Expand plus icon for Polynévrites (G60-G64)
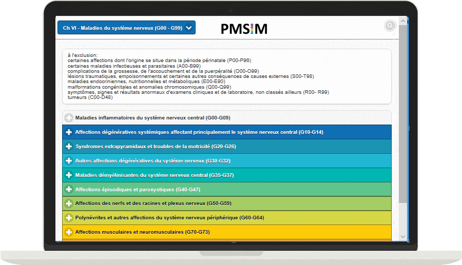This screenshot has height=265, width=462. (69, 218)
